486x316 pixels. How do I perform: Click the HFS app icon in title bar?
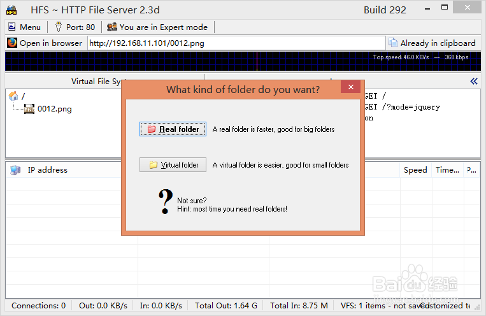click(x=11, y=10)
